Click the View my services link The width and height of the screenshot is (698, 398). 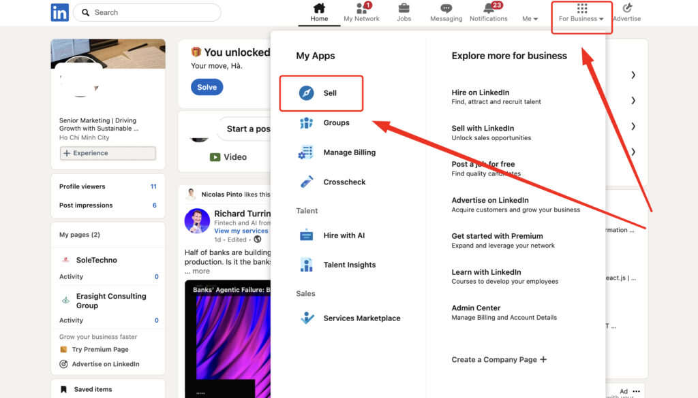pyautogui.click(x=241, y=231)
